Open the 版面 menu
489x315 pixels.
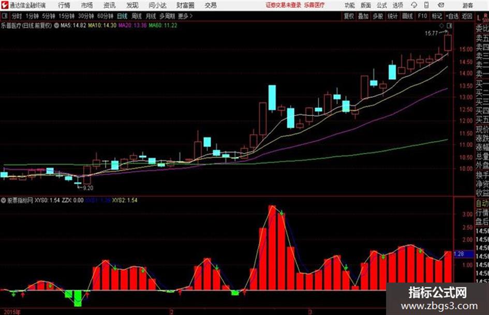coord(365,5)
